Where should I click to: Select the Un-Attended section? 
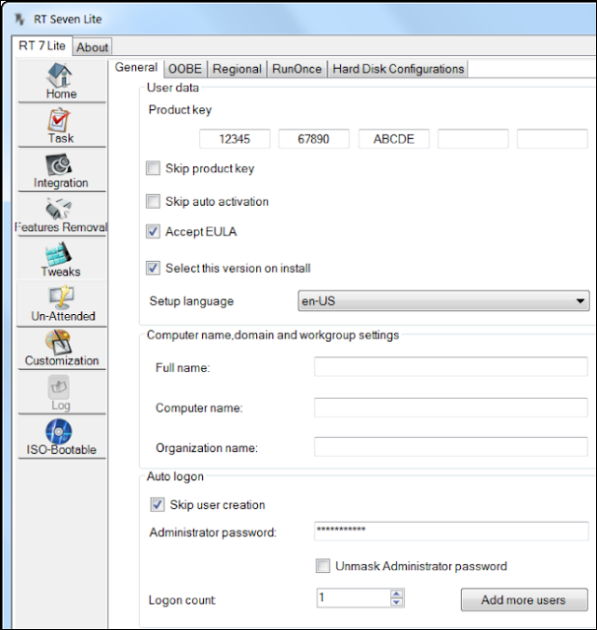click(61, 304)
